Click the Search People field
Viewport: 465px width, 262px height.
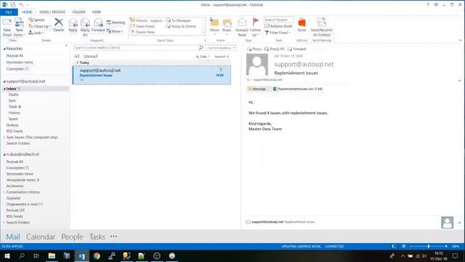pos(278,20)
